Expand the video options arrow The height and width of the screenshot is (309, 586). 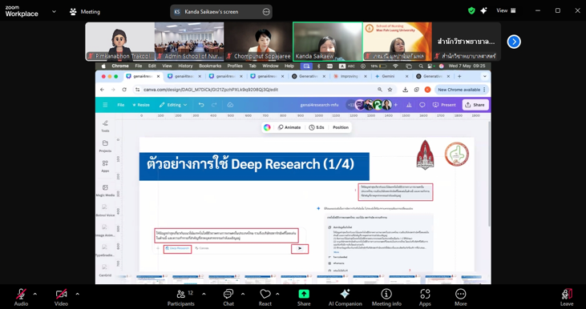pyautogui.click(x=78, y=294)
